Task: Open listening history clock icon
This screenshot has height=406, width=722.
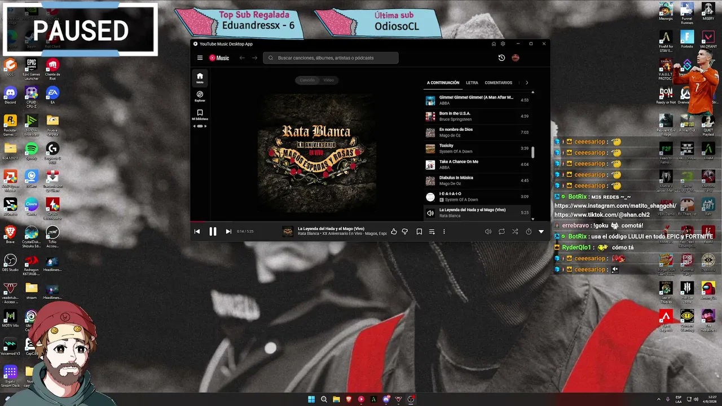Action: (501, 58)
